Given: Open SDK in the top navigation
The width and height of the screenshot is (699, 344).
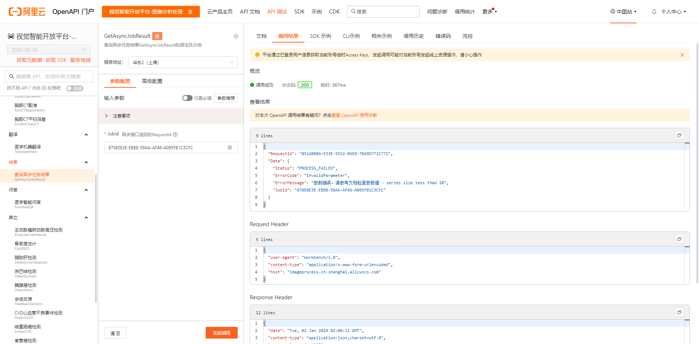Looking at the screenshot, I should 299,12.
